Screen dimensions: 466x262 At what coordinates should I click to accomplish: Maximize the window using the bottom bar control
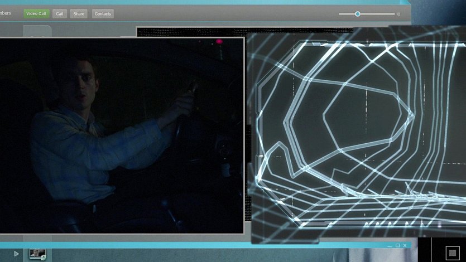point(397,245)
